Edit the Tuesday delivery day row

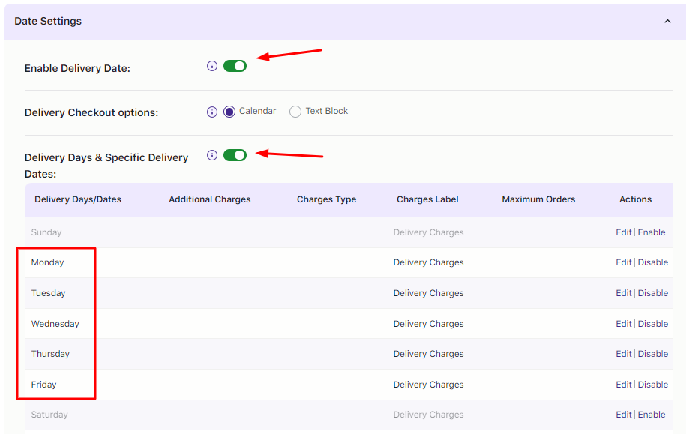coord(624,293)
